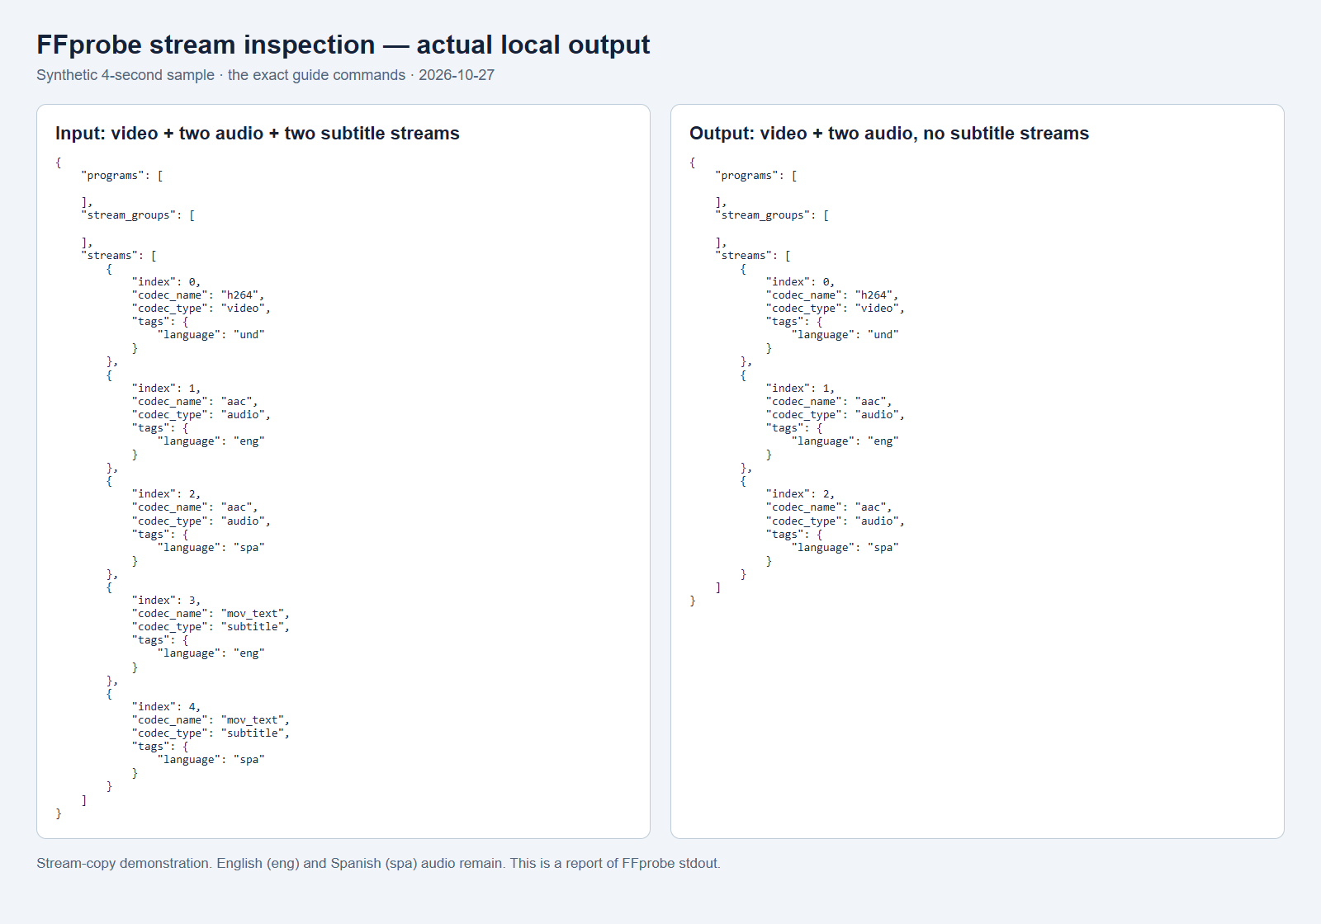Click "codec_type": "subtitle" under index 3
Image resolution: width=1321 pixels, height=924 pixels.
pyautogui.click(x=211, y=627)
